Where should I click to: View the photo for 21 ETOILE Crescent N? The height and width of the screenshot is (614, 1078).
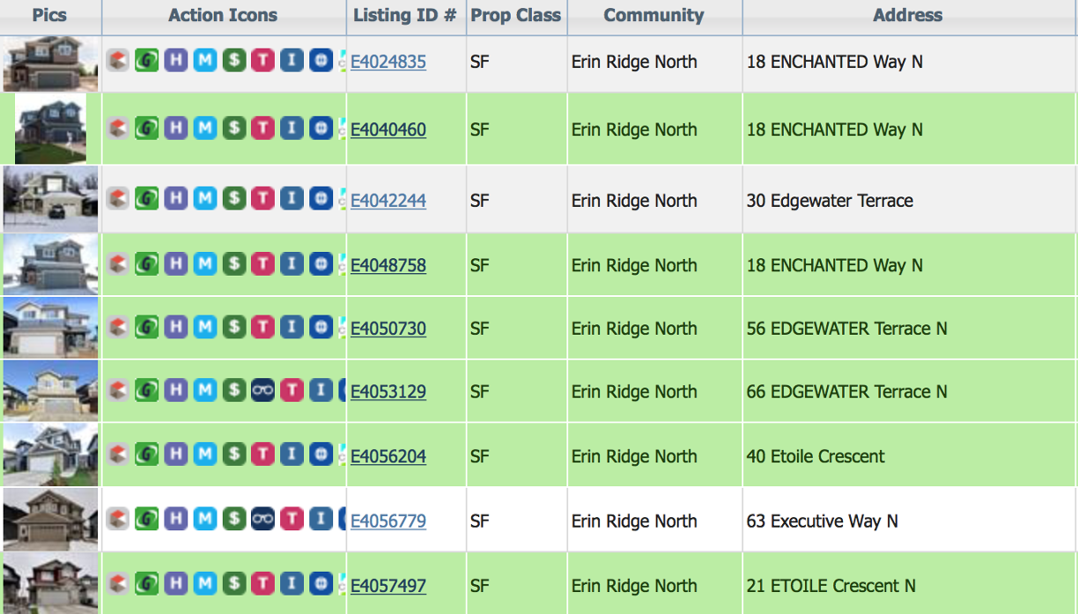pyautogui.click(x=50, y=583)
